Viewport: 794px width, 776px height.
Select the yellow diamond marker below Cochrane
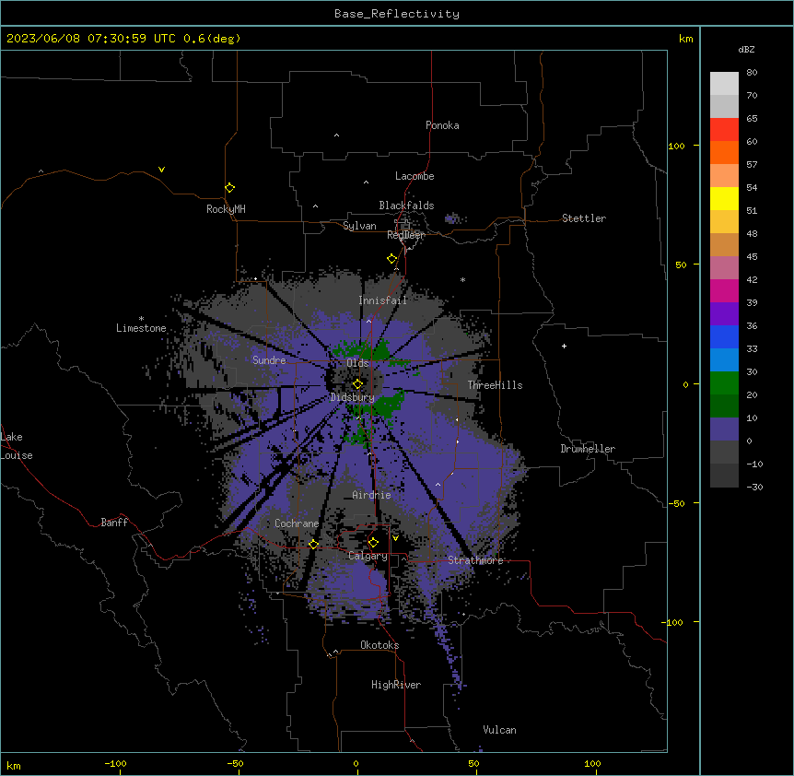pos(313,544)
